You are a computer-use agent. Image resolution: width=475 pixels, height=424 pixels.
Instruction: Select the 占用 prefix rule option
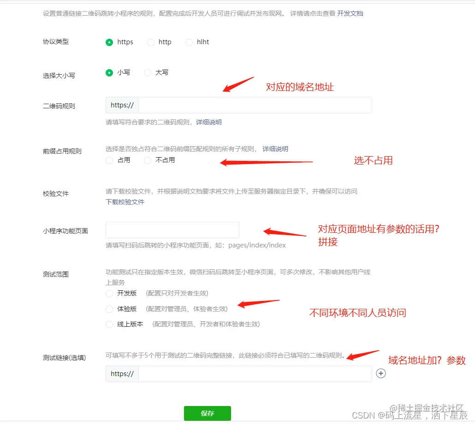point(109,160)
